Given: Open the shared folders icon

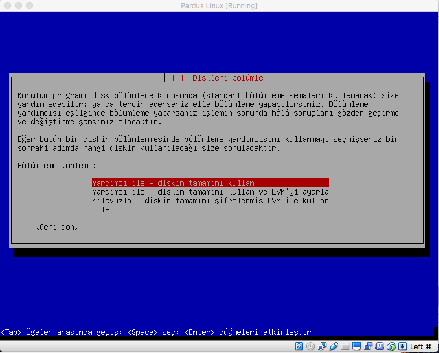Looking at the screenshot, I should (345, 346).
